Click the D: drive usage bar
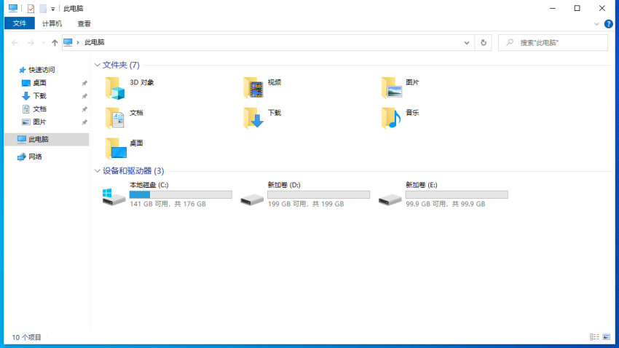619x348 pixels. [x=318, y=194]
